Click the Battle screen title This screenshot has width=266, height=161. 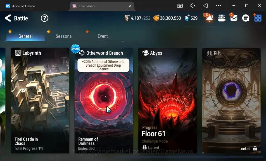(21, 18)
